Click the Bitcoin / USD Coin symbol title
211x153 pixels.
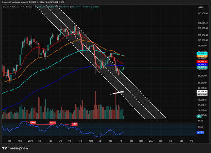point(12,7)
